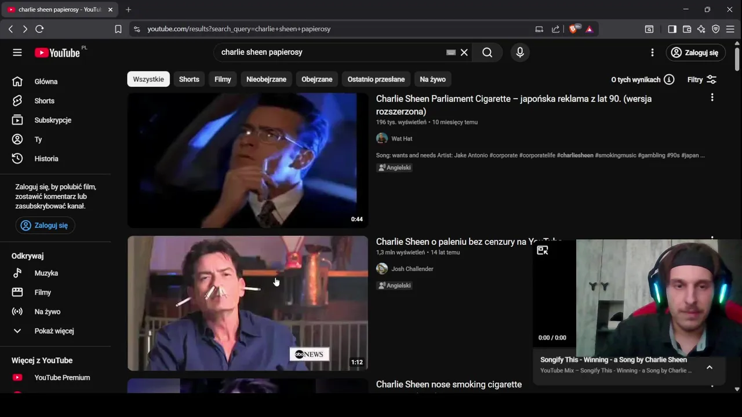
Task: Visit the Wat Hat channel
Action: pyautogui.click(x=402, y=138)
